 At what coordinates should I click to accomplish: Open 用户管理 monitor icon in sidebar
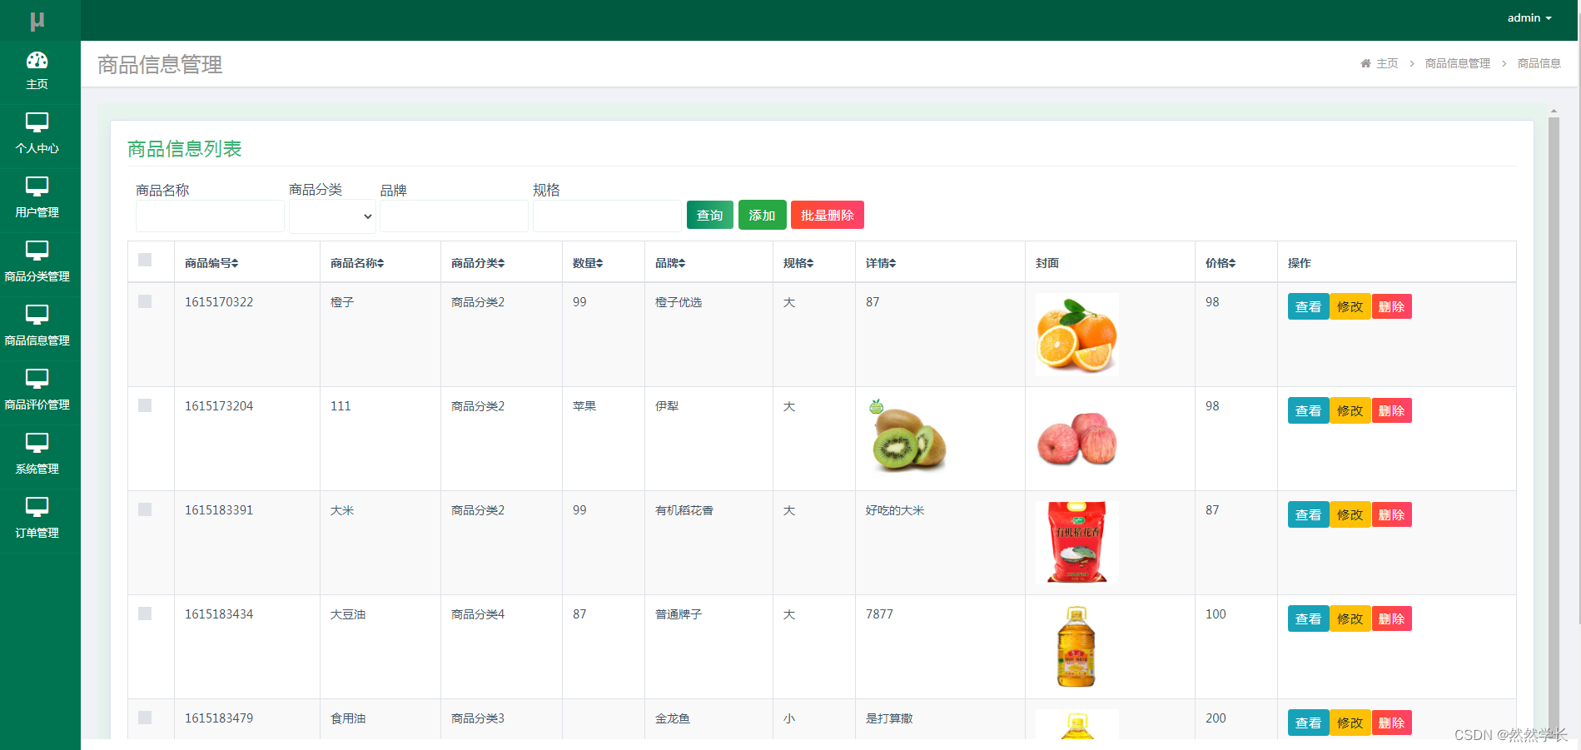click(37, 186)
